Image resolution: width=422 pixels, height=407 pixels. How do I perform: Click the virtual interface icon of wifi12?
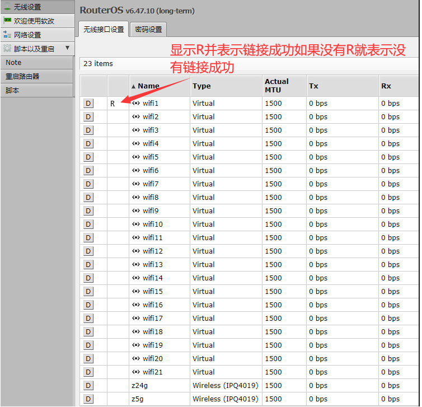click(136, 251)
